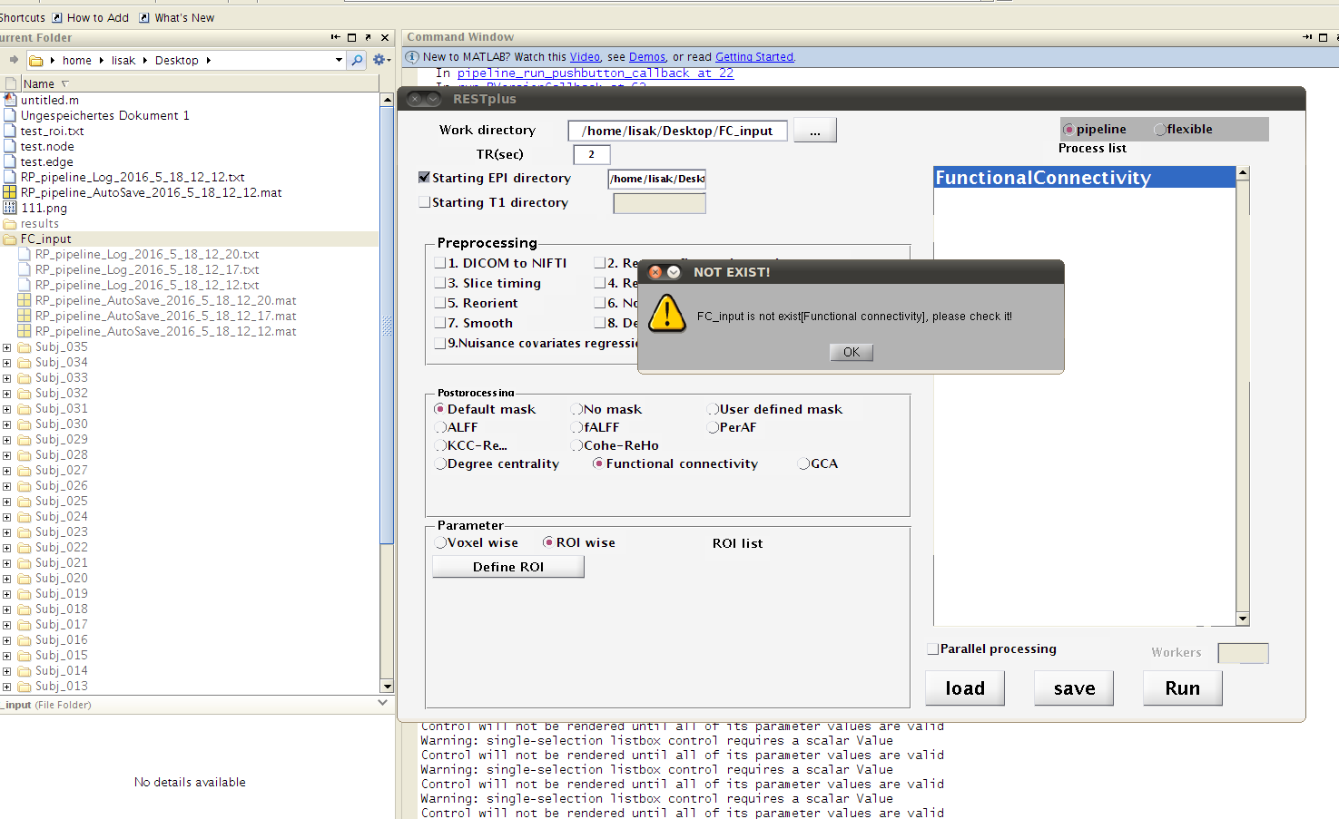Enable the DICOM to NIFTI checkbox
Screen dimensions: 1339x819
click(x=440, y=262)
